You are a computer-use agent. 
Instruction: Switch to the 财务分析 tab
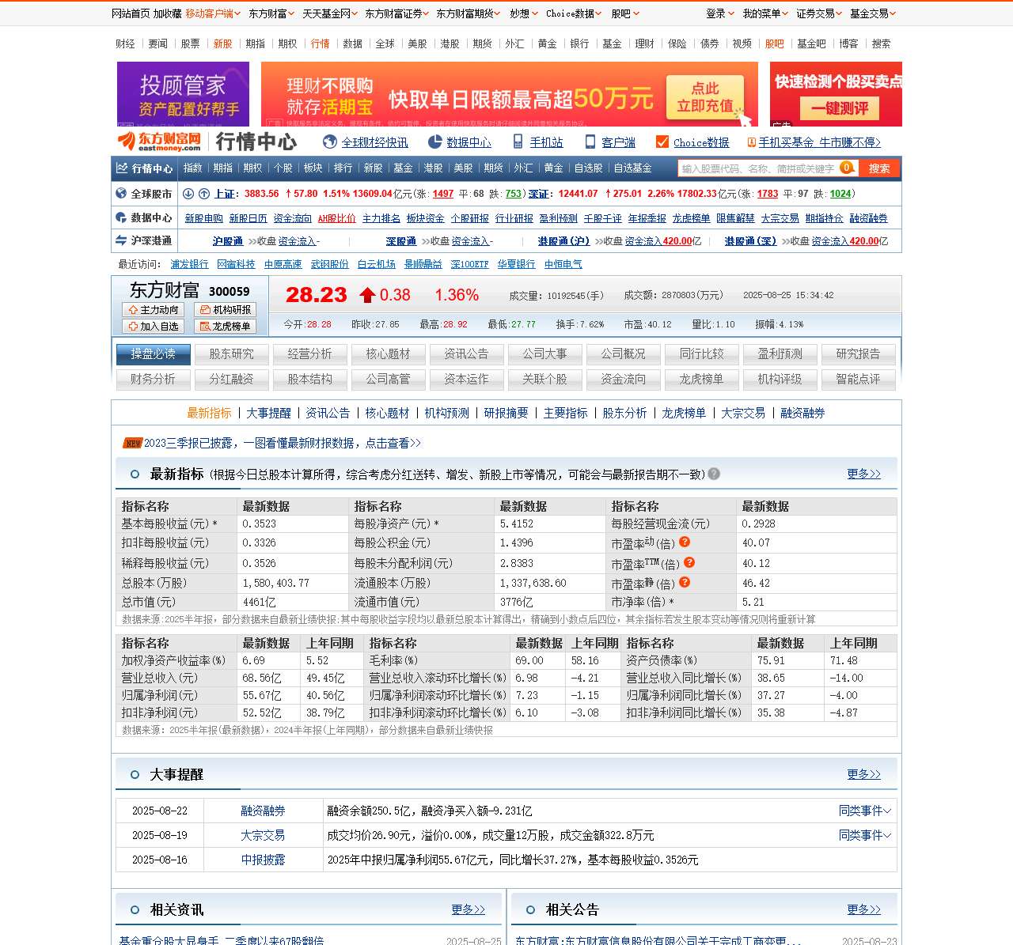pos(153,380)
